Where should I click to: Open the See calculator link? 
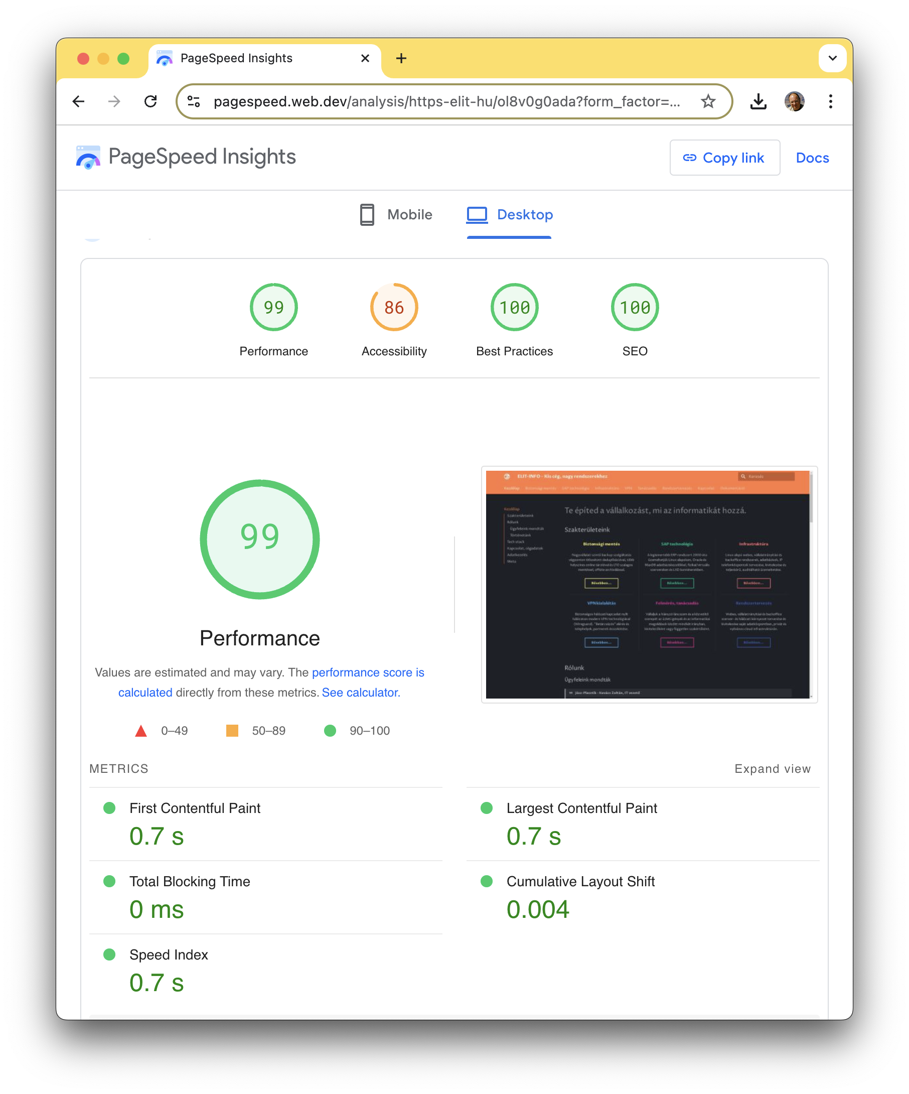(360, 693)
